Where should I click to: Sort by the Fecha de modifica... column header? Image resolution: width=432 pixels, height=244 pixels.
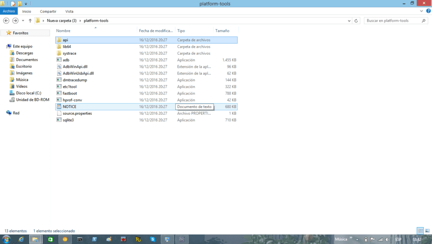tap(156, 31)
